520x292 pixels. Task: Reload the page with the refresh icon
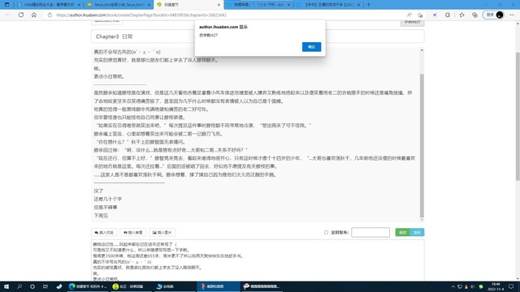tap(21, 15)
